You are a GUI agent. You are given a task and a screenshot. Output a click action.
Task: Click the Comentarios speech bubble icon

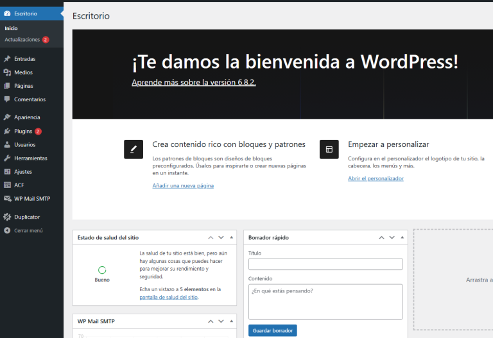click(x=7, y=99)
